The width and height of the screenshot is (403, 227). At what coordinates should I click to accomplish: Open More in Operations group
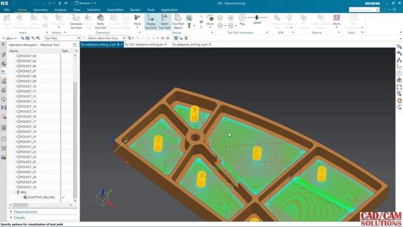(137, 21)
